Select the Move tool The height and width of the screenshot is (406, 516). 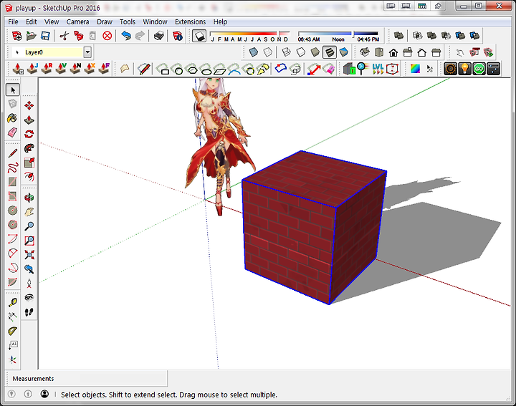[29, 105]
